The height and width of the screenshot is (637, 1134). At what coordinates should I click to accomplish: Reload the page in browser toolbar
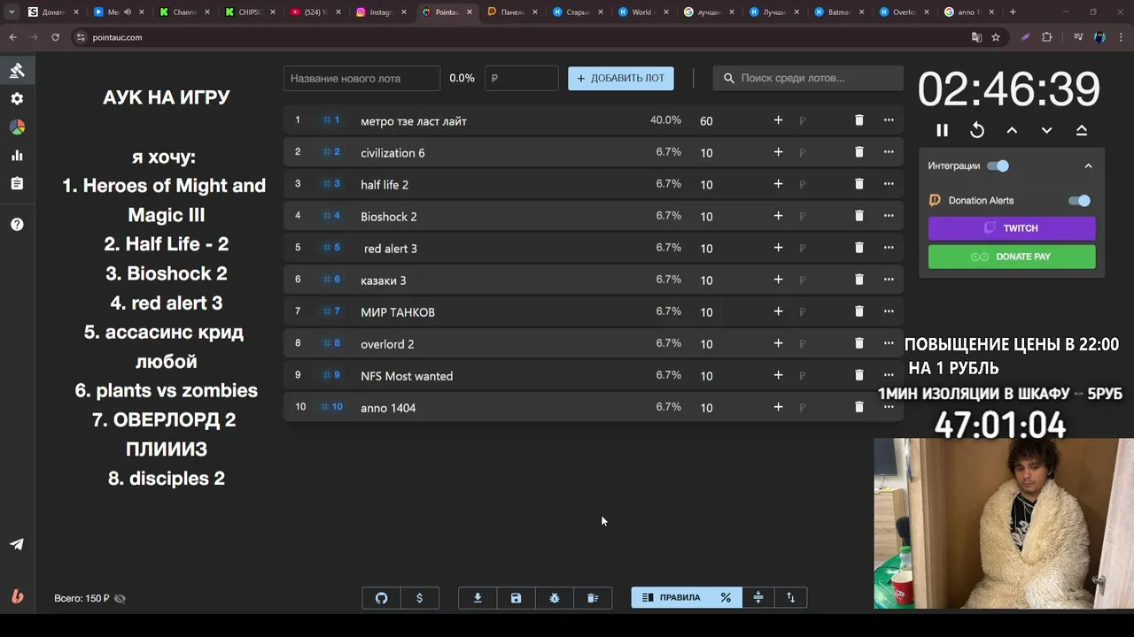55,37
